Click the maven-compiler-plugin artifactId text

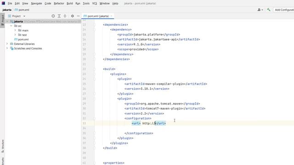point(165,84)
